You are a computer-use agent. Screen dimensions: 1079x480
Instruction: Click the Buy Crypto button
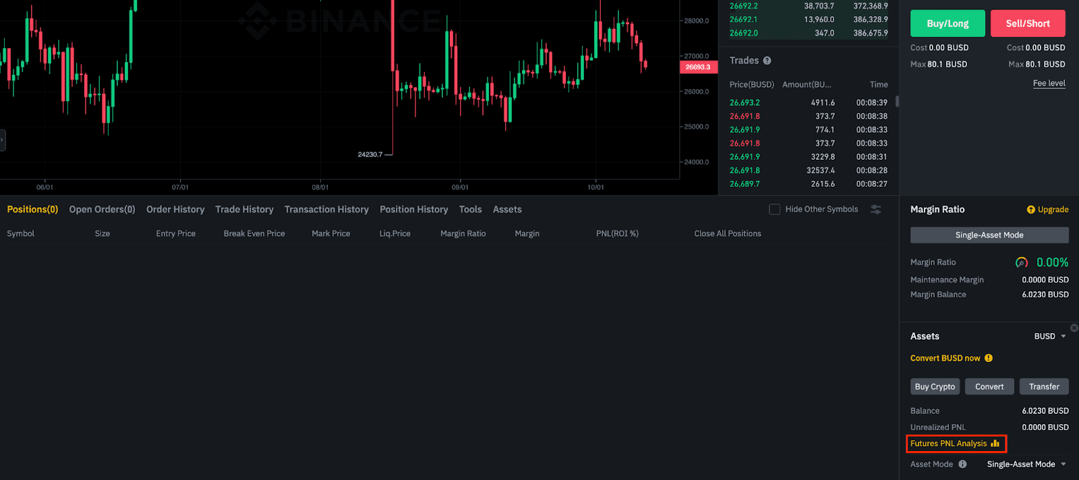pos(935,386)
